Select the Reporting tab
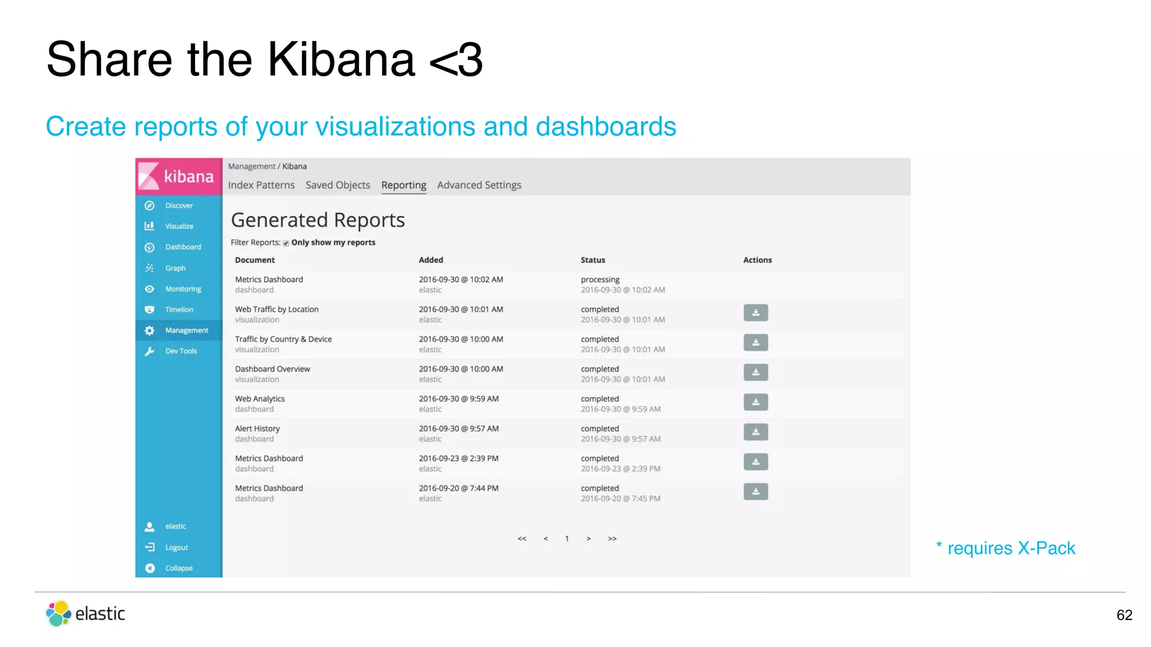This screenshot has width=1151, height=647. 404,185
